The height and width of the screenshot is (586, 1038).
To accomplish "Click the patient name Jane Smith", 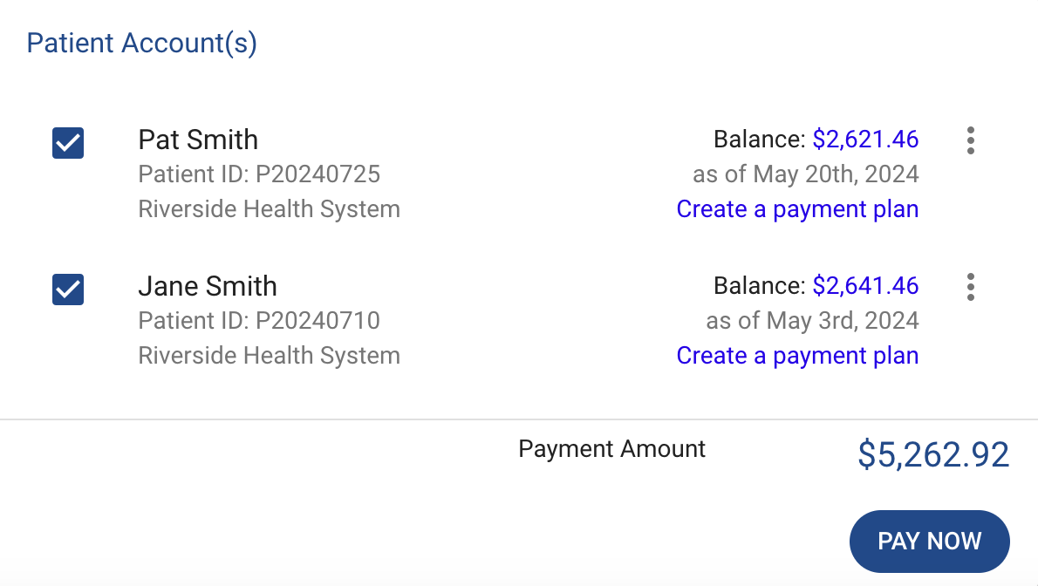I will 207,286.
